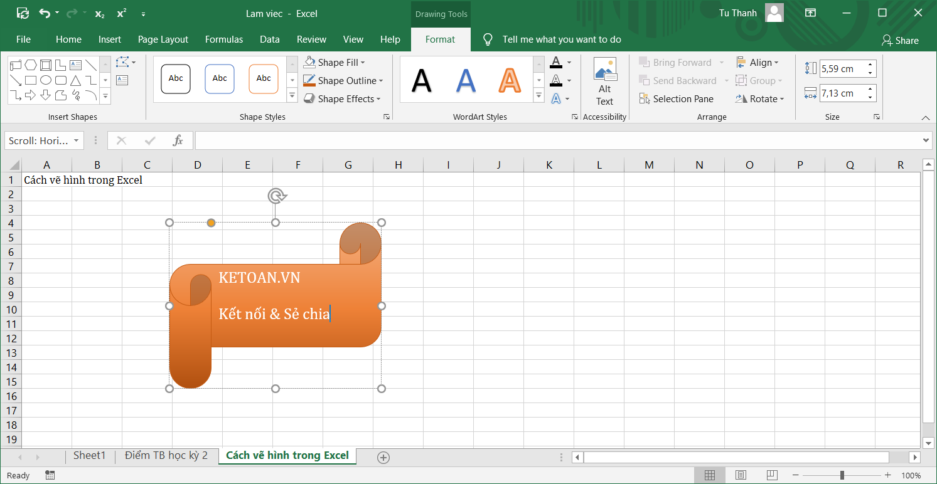The height and width of the screenshot is (484, 937).
Task: Click the Share button
Action: tap(900, 40)
